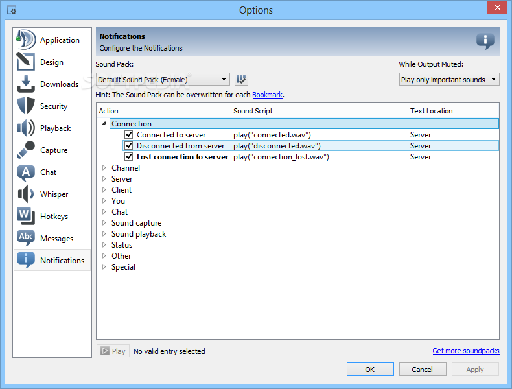This screenshot has width=512, height=389.
Task: Click Server location in Lost connection row
Action: tap(421, 157)
